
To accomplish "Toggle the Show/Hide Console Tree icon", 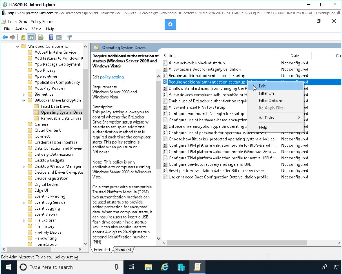I will click(31, 37).
